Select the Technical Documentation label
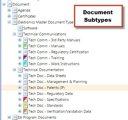This screenshot has height=120, width=128. click(x=44, y=70)
